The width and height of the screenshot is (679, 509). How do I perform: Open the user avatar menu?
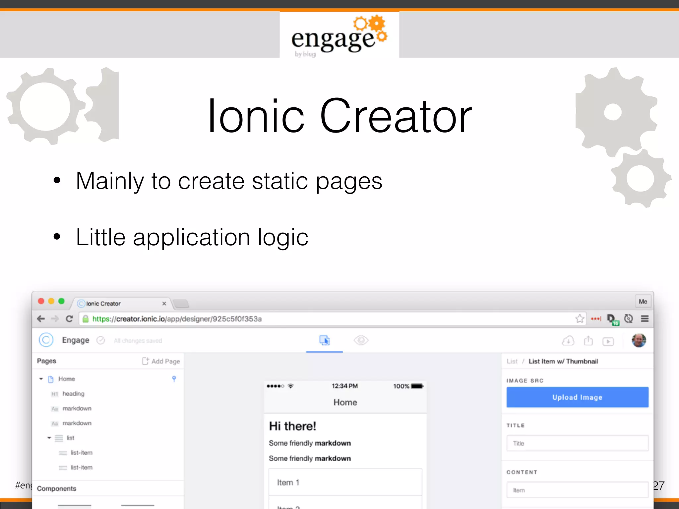(639, 340)
